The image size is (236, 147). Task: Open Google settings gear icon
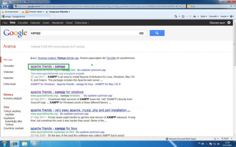pyautogui.click(x=229, y=23)
